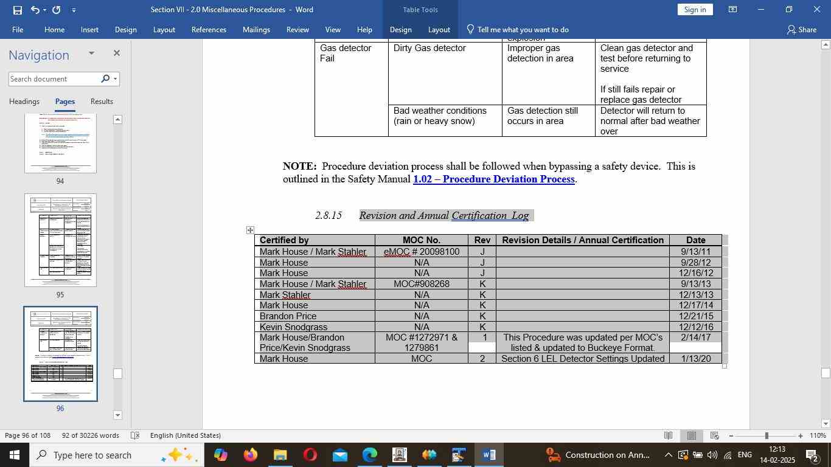Click 'English (United States)' language indicator
This screenshot has height=467, width=831.
pos(186,435)
